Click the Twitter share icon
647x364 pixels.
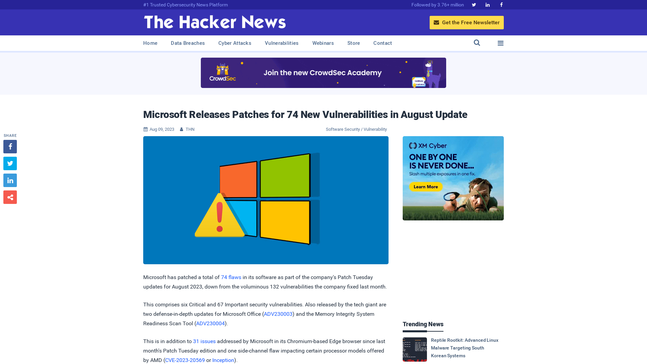pos(10,163)
